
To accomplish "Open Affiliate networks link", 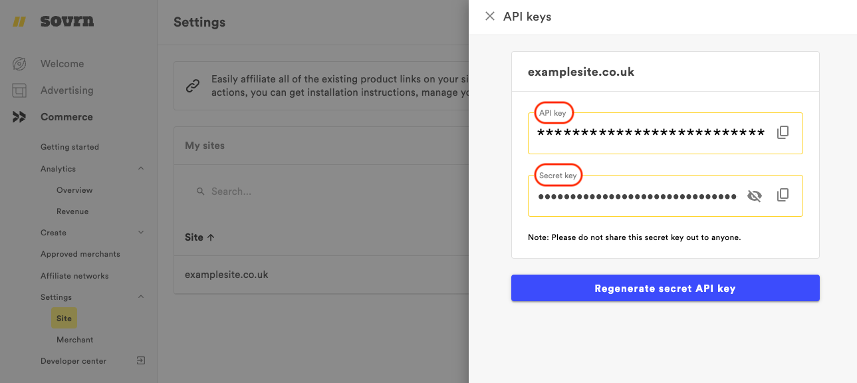I will pyautogui.click(x=74, y=276).
